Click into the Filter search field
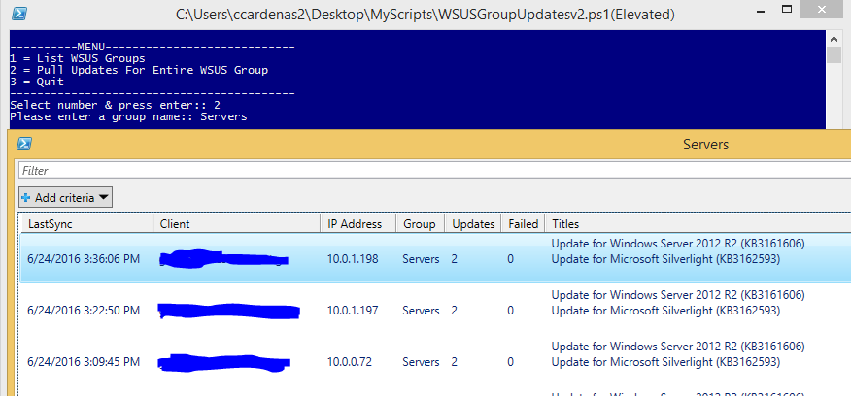Image resolution: width=851 pixels, height=396 pixels. (434, 170)
